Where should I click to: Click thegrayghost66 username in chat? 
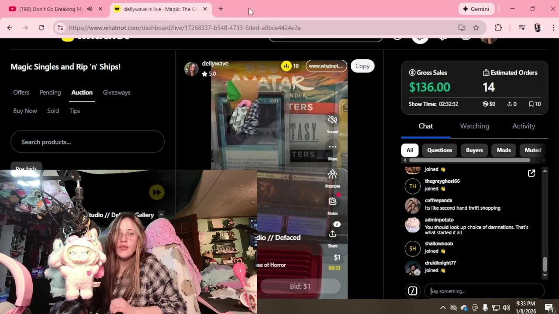tap(442, 181)
